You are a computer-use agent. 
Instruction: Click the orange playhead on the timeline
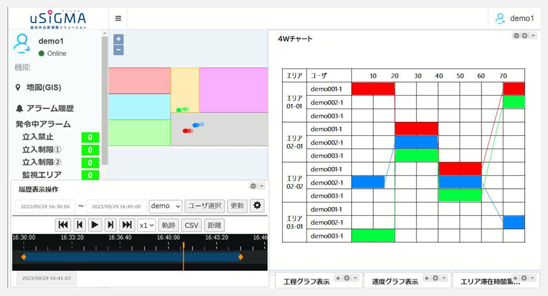(183, 257)
